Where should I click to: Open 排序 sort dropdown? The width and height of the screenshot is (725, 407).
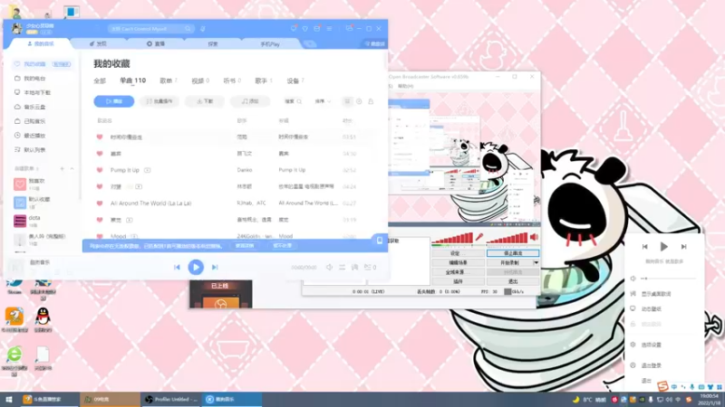pos(323,101)
